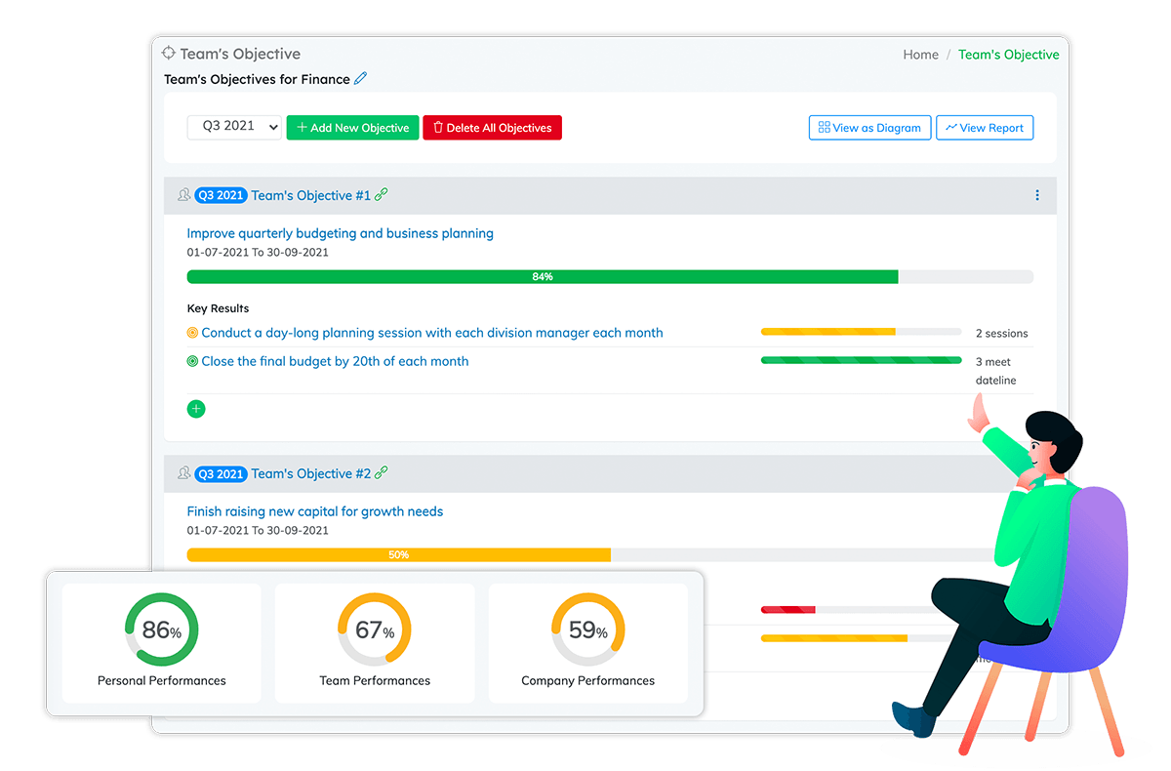The width and height of the screenshot is (1171, 771).
Task: Click the 86% Personal Performances gauge
Action: [160, 630]
